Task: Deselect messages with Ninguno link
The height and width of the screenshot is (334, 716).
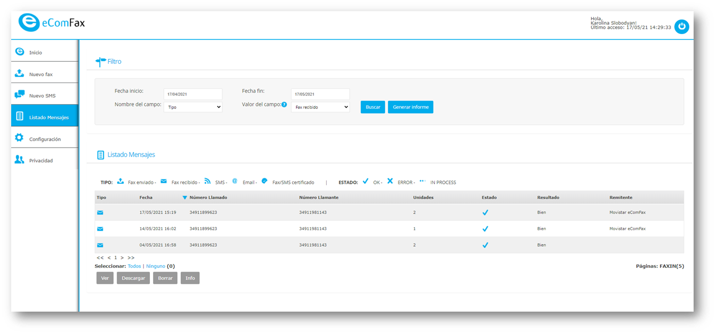Action: click(x=156, y=266)
